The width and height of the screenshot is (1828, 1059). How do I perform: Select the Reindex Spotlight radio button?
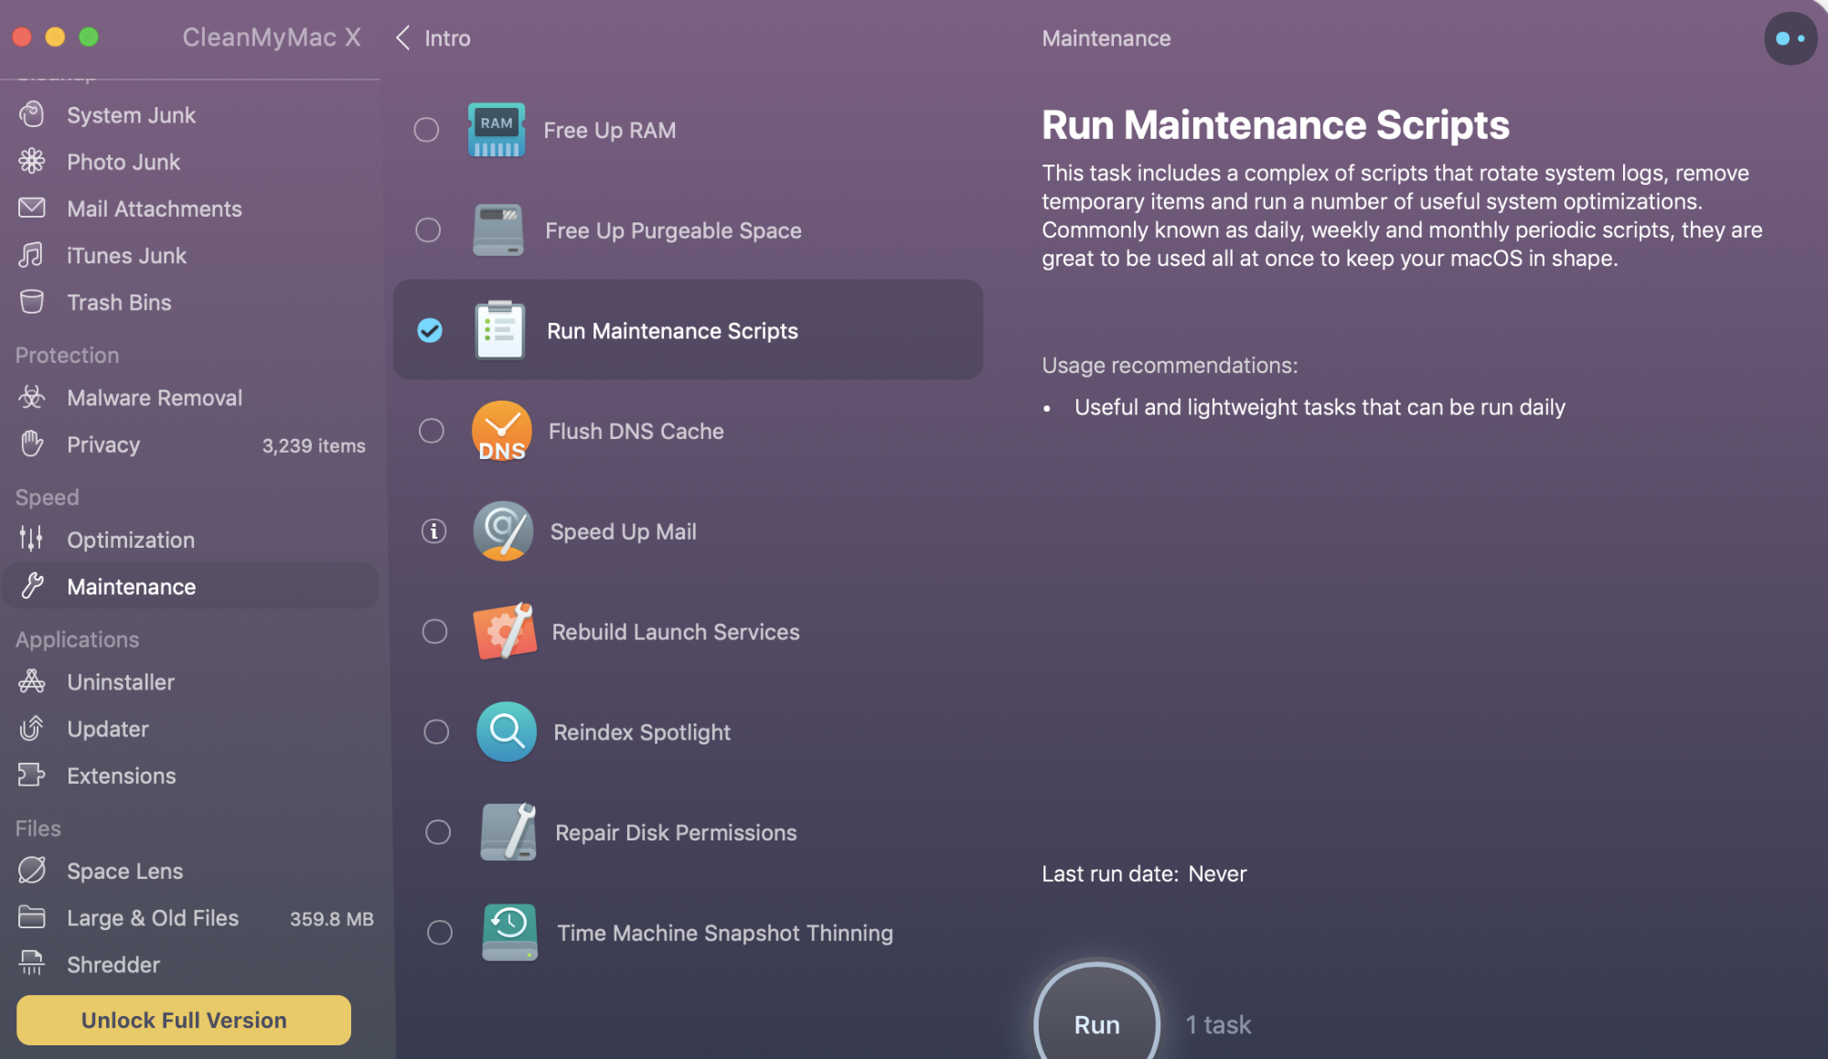(x=436, y=732)
